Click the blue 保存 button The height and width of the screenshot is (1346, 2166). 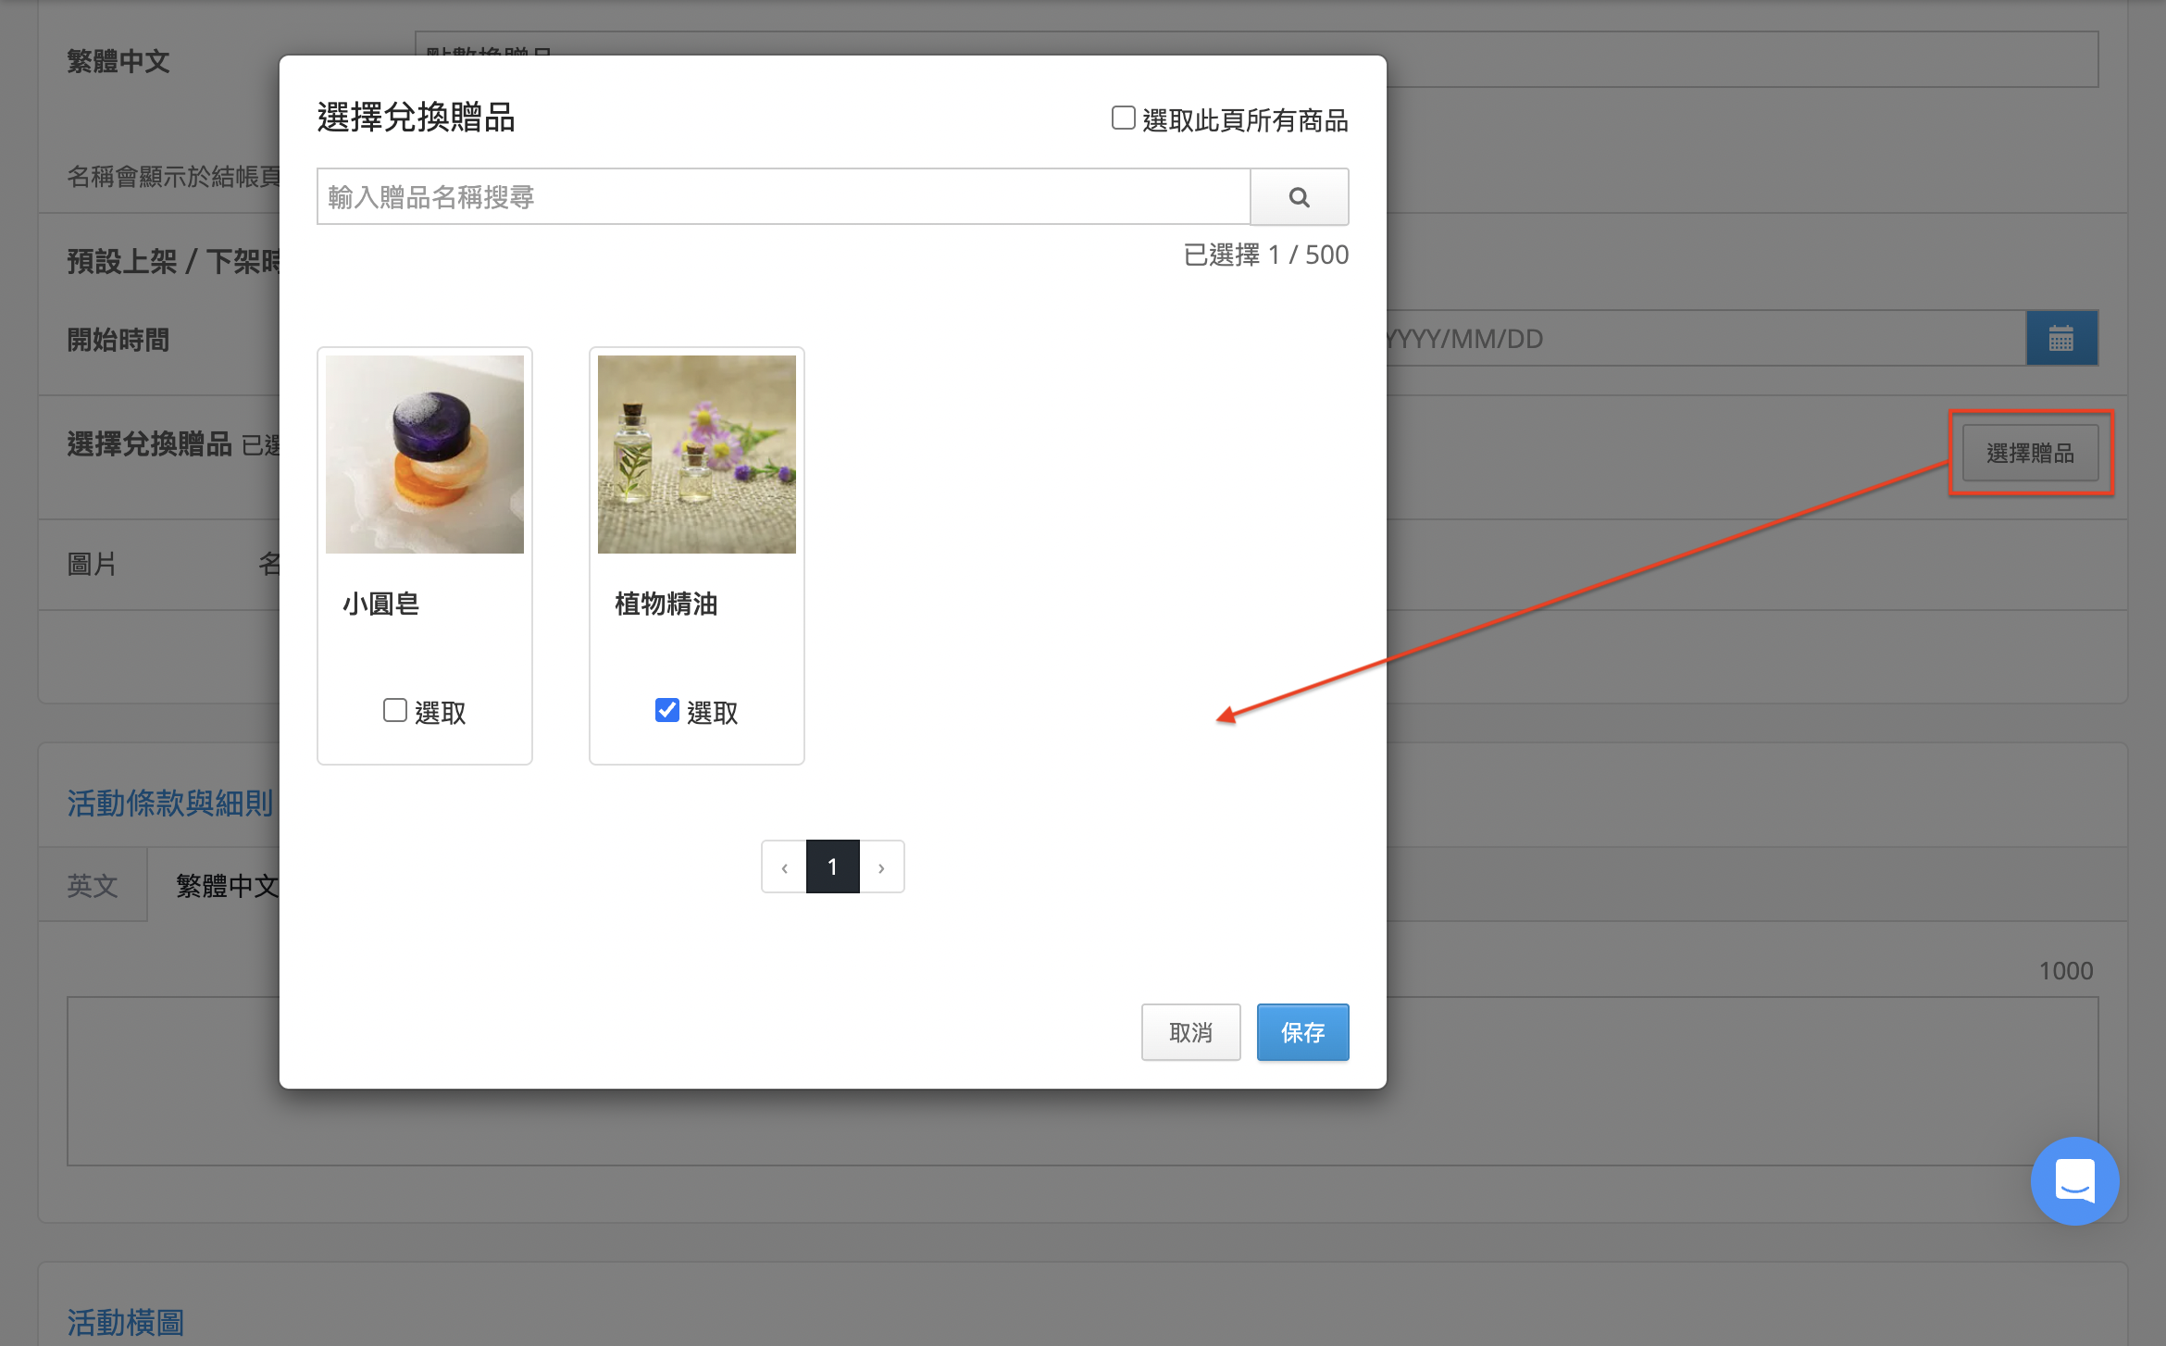(1302, 1032)
